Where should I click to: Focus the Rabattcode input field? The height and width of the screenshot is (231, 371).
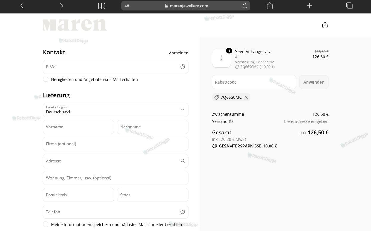pos(254,82)
